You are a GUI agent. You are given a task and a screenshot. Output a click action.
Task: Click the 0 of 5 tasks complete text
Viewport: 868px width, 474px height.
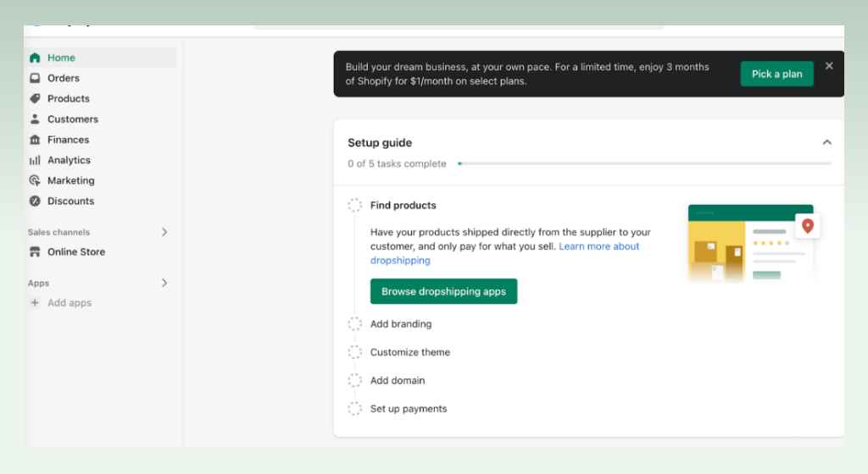[x=397, y=163]
